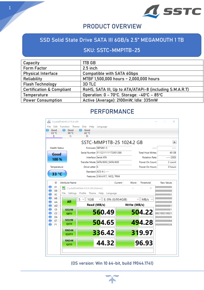
Task: Click the status circle for attribute E7
Action: [50, 221]
